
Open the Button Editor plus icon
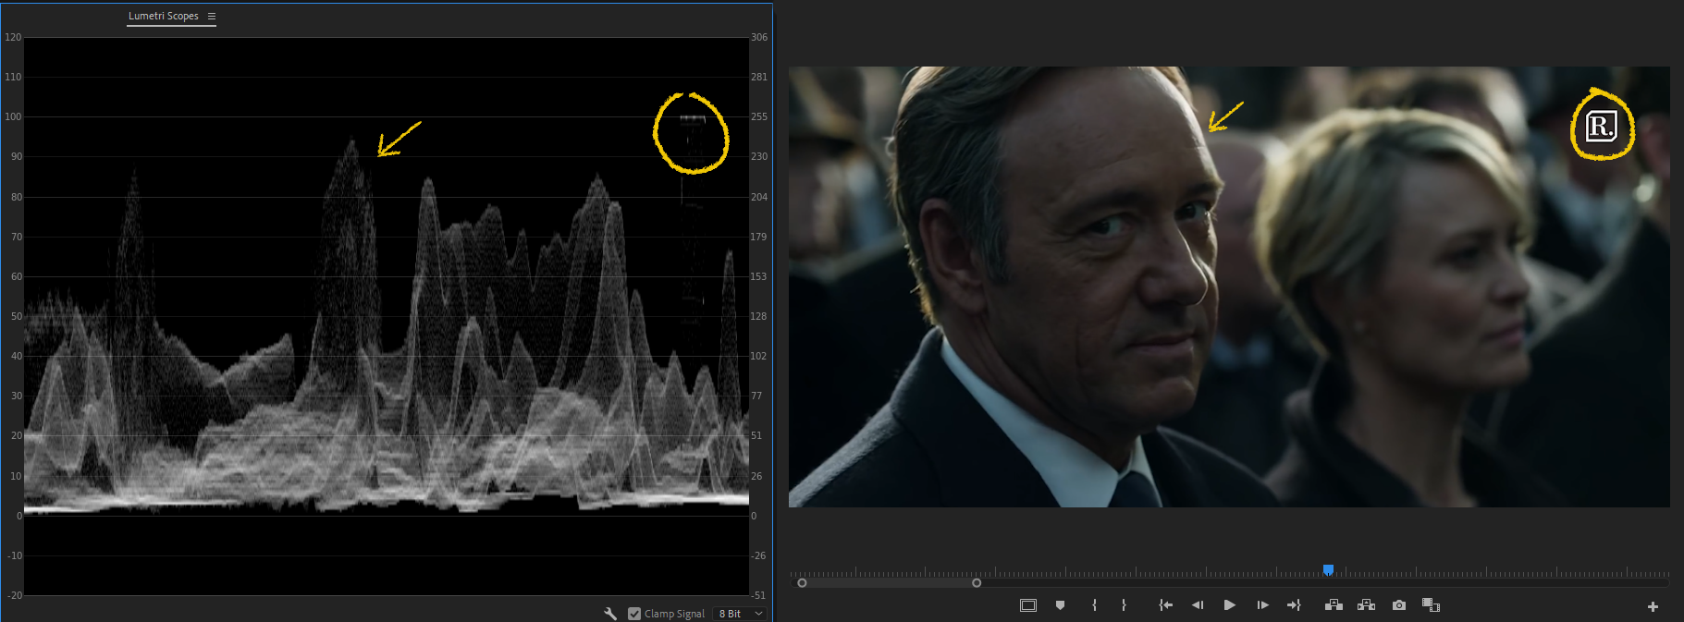click(1653, 607)
